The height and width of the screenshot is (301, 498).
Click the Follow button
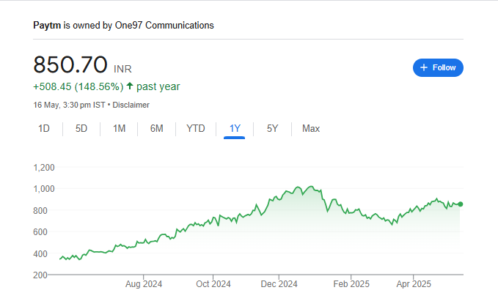tap(438, 67)
